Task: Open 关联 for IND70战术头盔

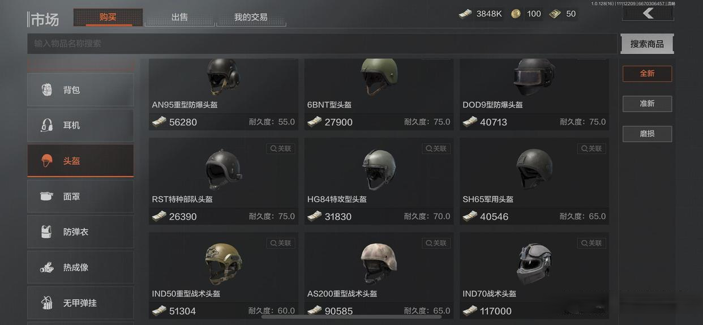Action: pyautogui.click(x=591, y=243)
